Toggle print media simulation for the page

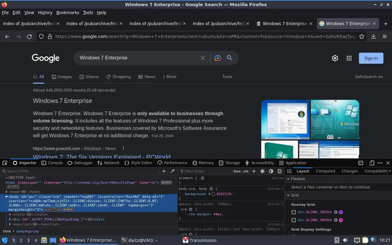tap(280, 171)
